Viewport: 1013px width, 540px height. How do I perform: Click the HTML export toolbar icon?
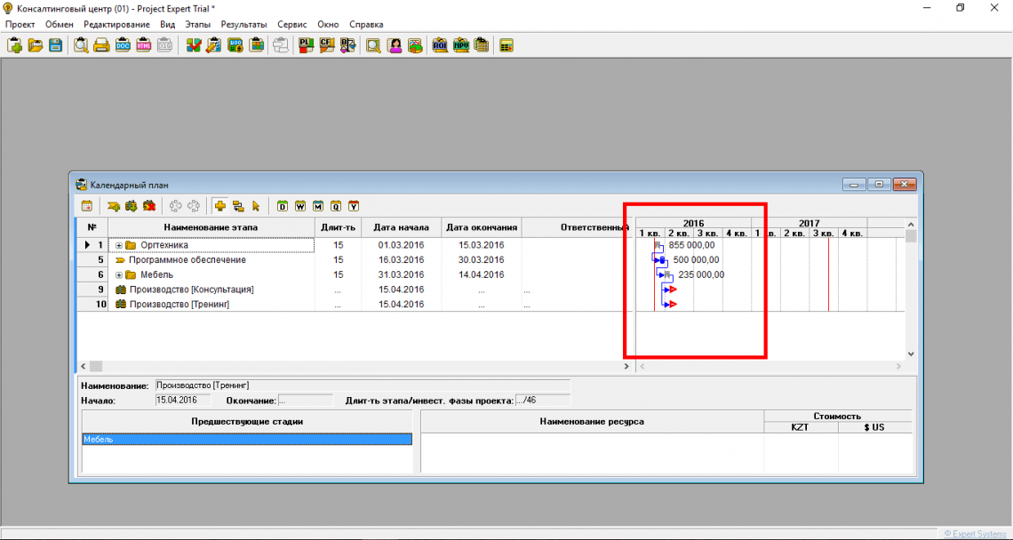point(143,45)
